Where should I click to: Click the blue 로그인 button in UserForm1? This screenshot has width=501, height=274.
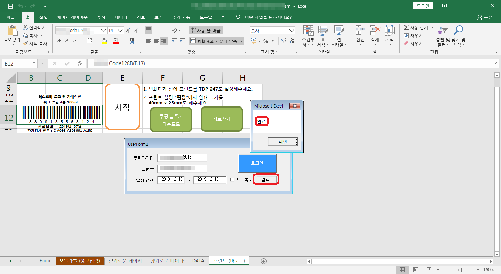[x=257, y=163]
